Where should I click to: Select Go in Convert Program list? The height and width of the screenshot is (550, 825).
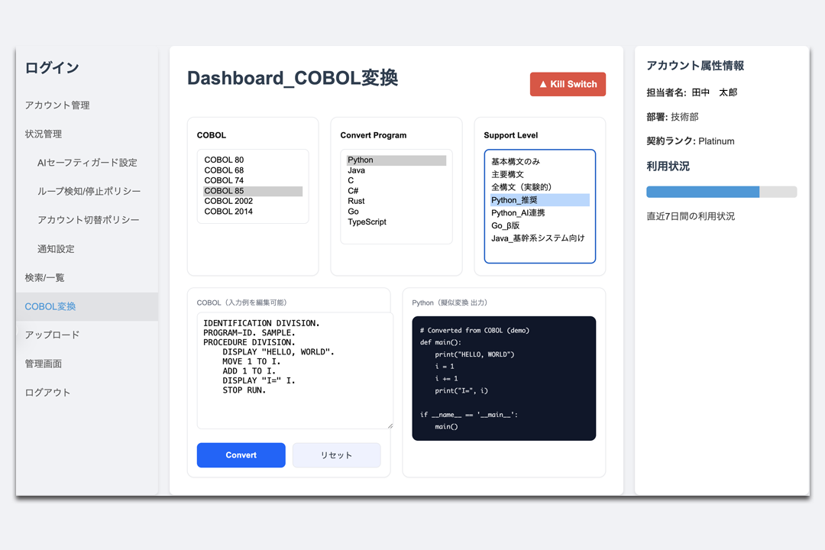point(396,212)
